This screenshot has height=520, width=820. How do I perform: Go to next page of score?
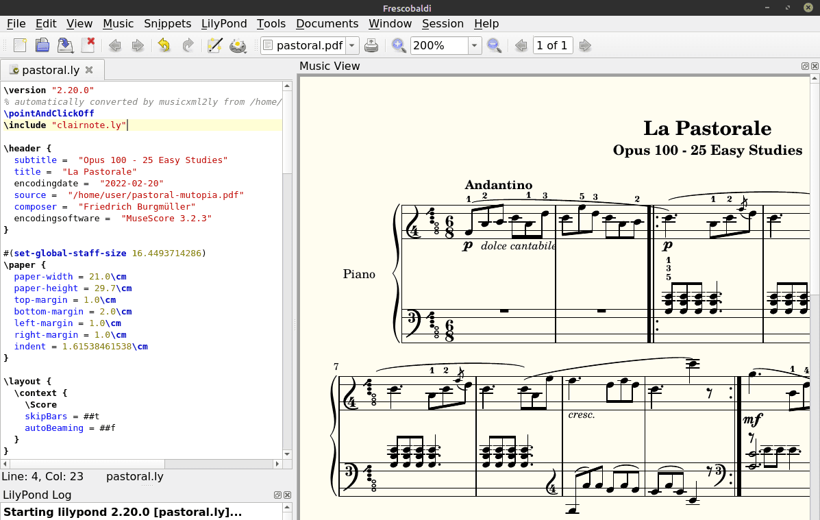click(x=584, y=46)
